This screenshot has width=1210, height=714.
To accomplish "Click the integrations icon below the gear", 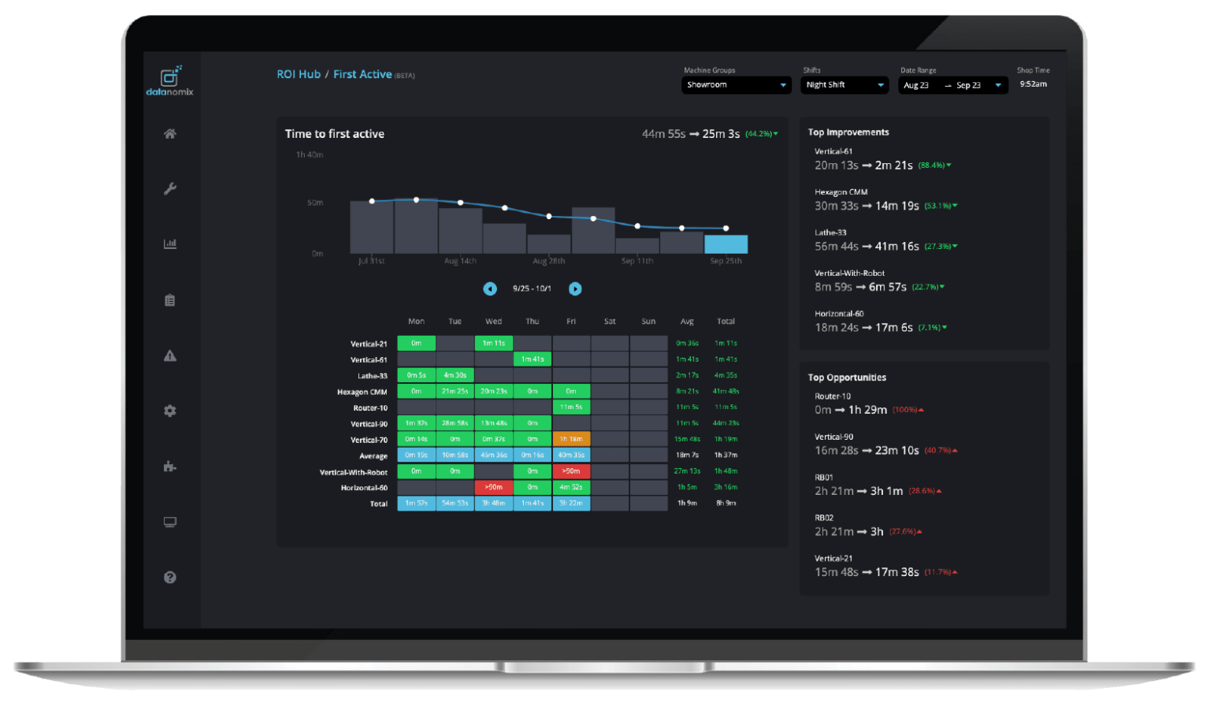I will click(x=169, y=467).
